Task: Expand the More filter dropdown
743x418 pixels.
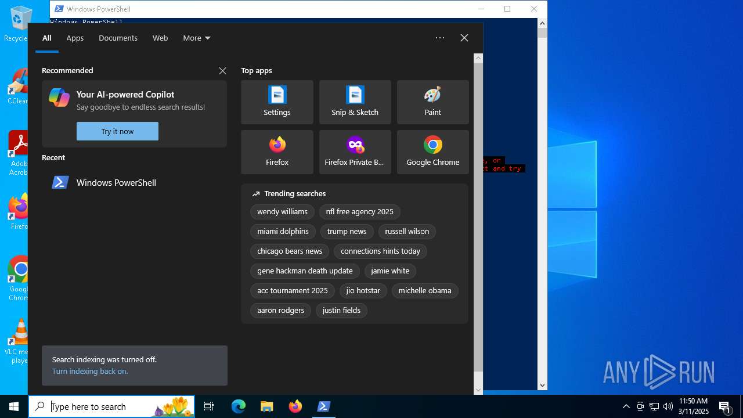Action: (197, 38)
